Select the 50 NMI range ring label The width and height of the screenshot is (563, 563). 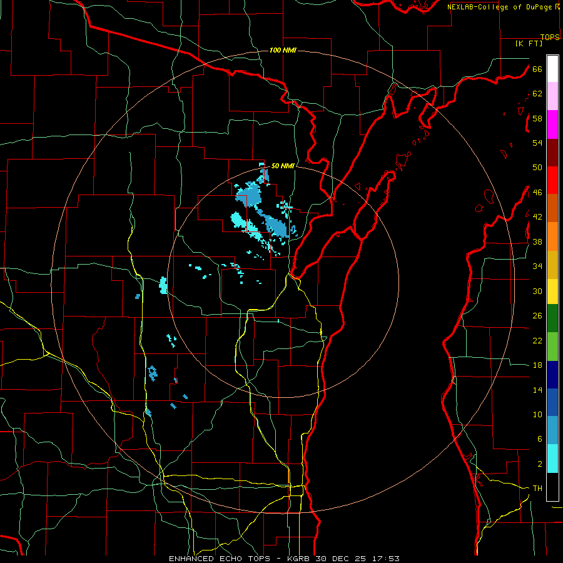[x=283, y=166]
